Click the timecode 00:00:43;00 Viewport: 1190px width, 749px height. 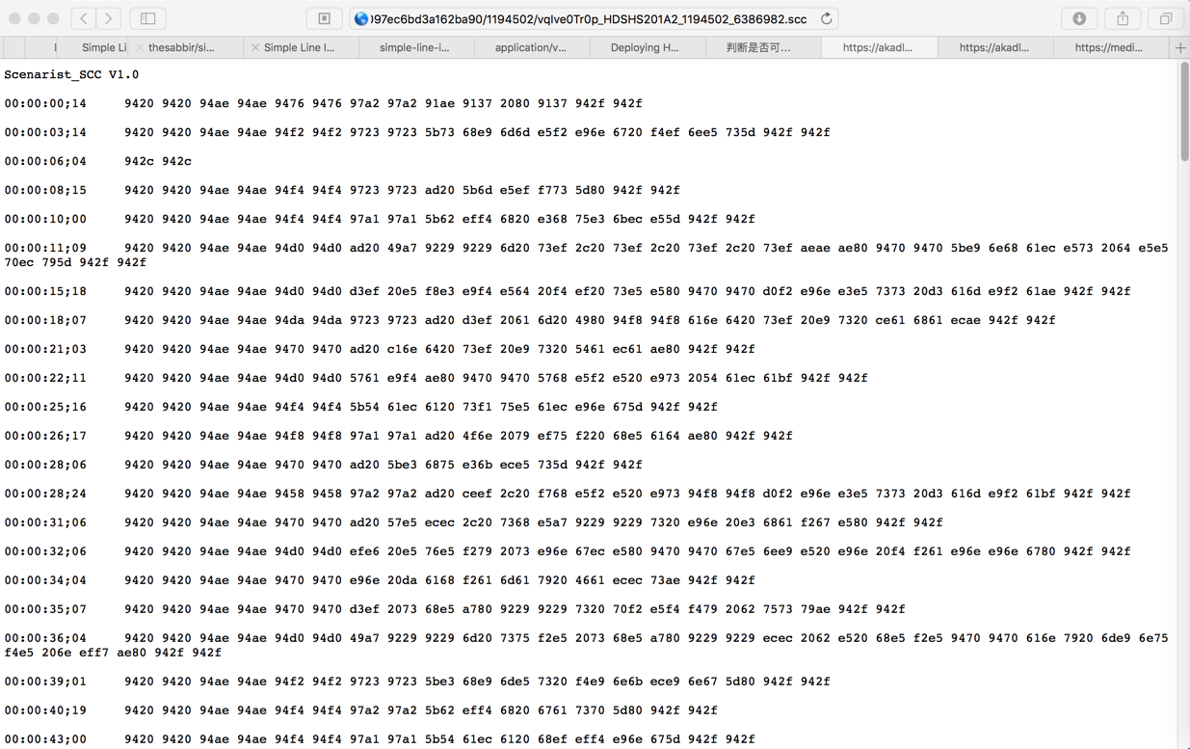[x=45, y=739]
